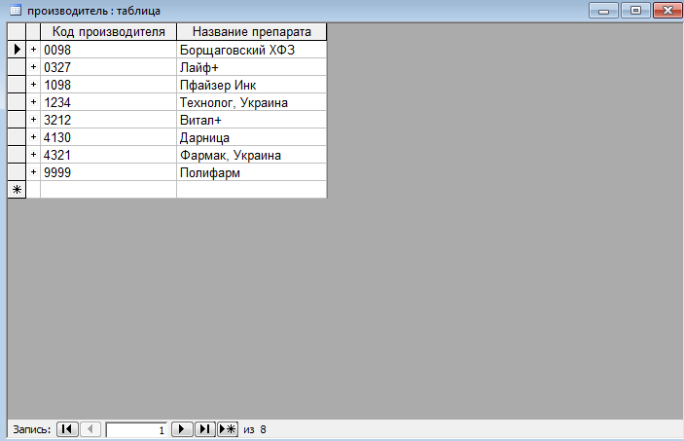684x441 pixels.
Task: Select row selector for record 4130
Action: click(x=17, y=136)
